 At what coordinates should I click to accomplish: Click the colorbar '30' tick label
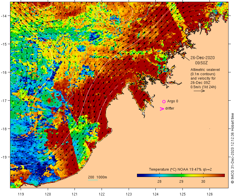pyautogui.click(x=203, y=182)
